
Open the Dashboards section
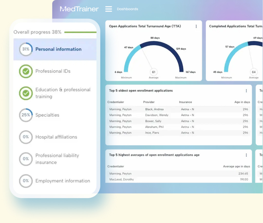click(127, 9)
